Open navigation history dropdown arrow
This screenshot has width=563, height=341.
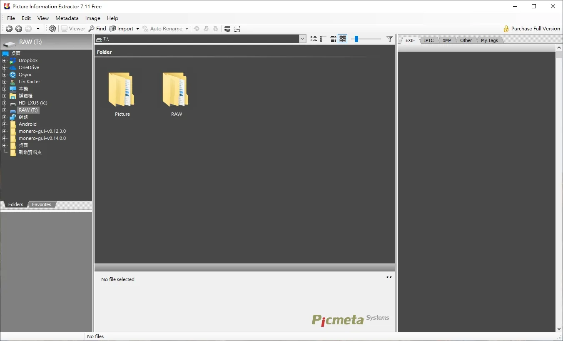tap(38, 29)
